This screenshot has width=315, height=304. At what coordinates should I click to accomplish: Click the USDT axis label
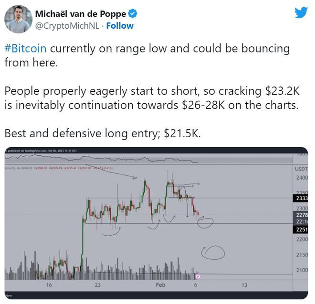tap(300, 169)
